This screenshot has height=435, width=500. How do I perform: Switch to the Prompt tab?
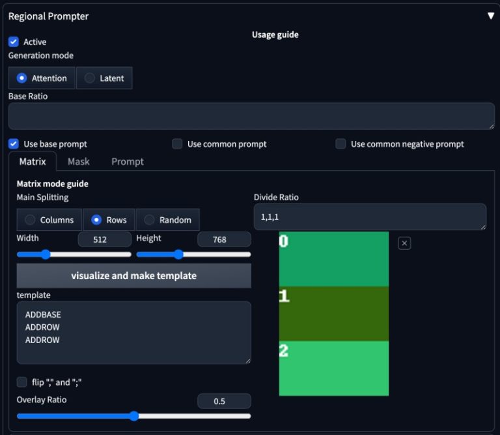point(128,162)
